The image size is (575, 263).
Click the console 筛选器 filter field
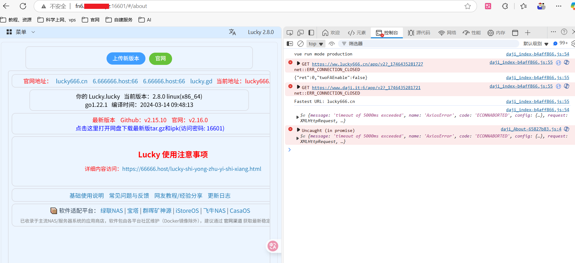[x=429, y=44]
